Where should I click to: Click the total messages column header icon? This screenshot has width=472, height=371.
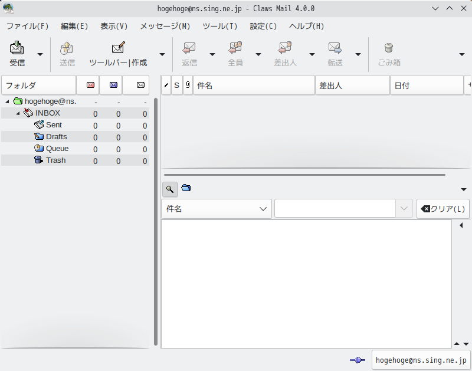click(140, 85)
